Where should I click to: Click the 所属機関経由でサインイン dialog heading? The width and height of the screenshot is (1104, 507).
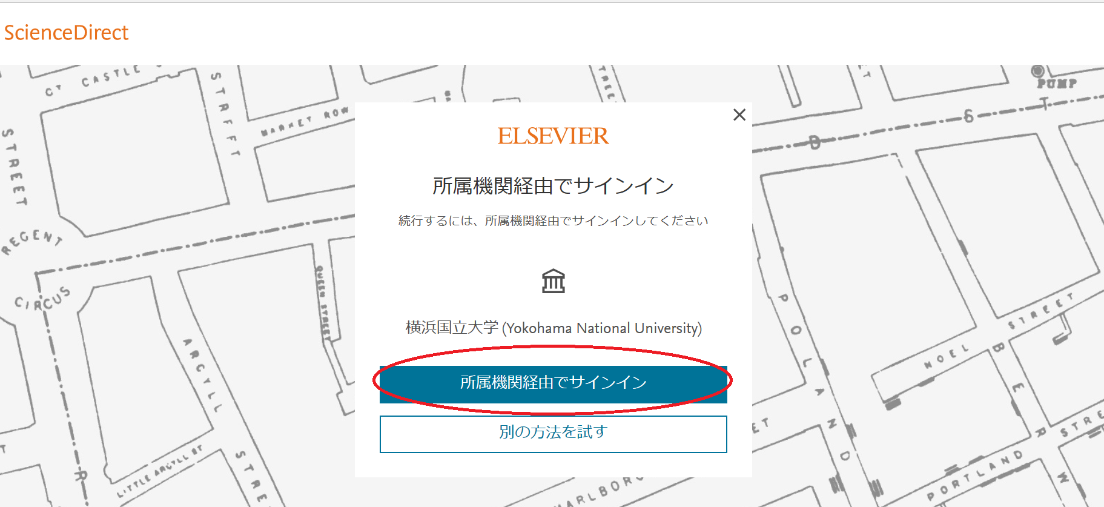(x=553, y=187)
